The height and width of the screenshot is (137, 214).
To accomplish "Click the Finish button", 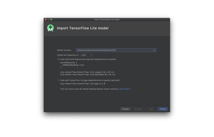I will [163, 109].
